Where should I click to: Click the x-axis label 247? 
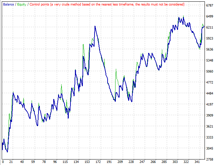142,162
